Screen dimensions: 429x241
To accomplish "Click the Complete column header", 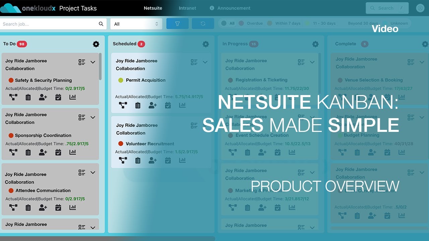I will (346, 44).
